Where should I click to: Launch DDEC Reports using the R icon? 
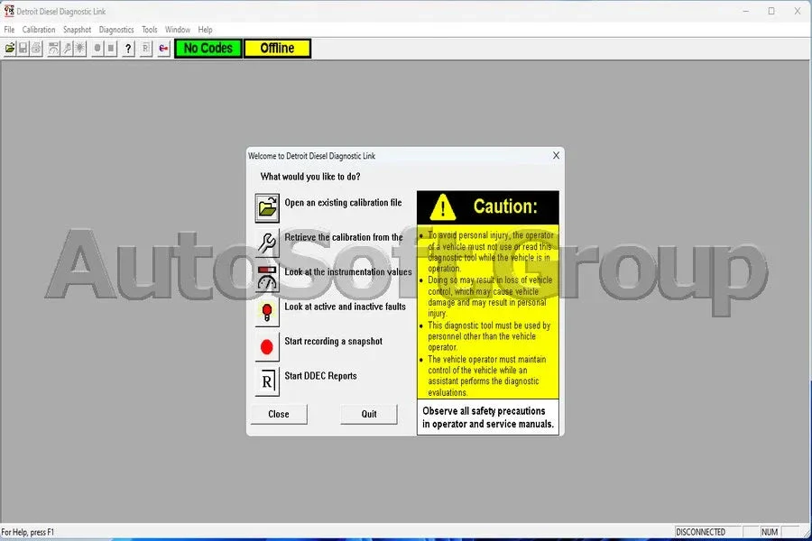(267, 381)
